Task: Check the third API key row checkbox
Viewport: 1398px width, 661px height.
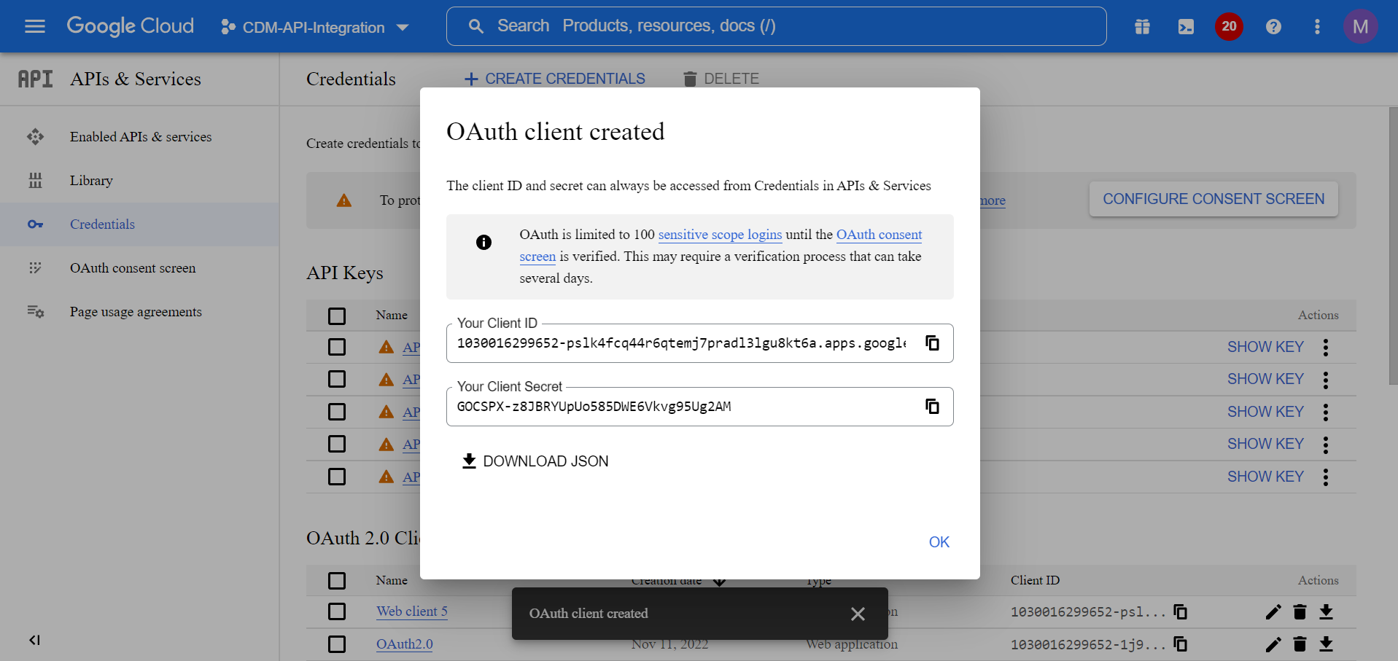Action: click(x=337, y=412)
